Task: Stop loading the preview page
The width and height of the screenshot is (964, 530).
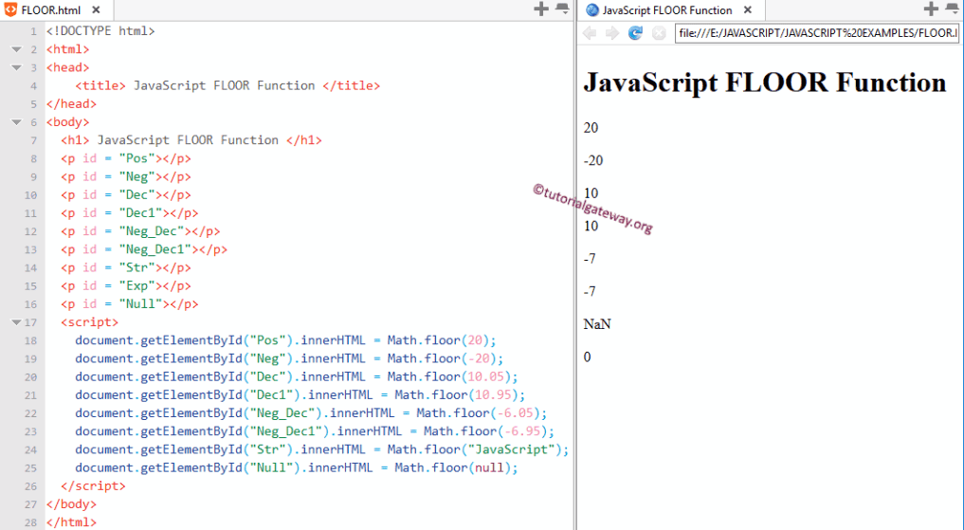Action: pos(659,33)
